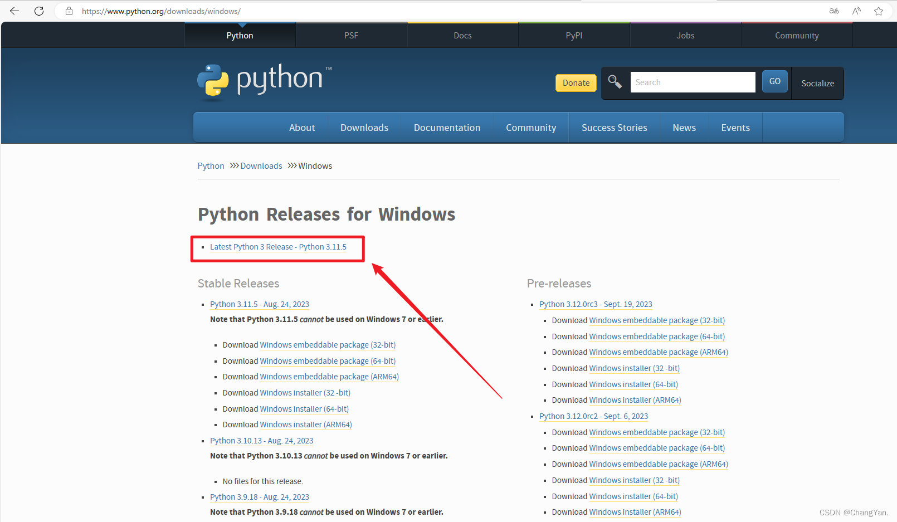Activate the read aloud icon
Image resolution: width=897 pixels, height=522 pixels.
tap(856, 11)
